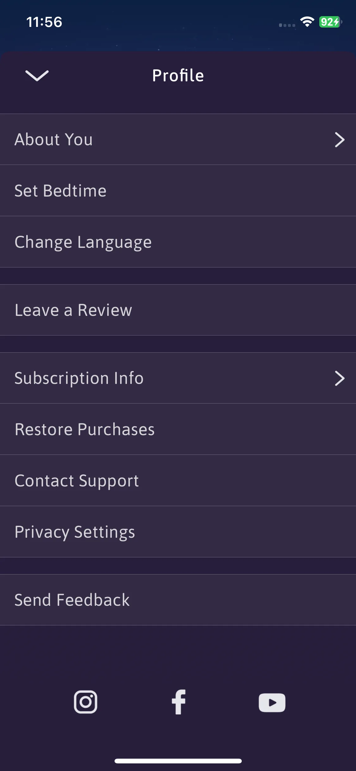
Task: Open Contact Support
Action: click(x=178, y=480)
